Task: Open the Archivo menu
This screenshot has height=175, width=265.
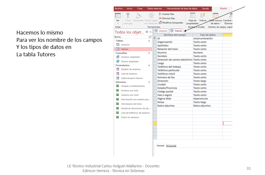Action: pyautogui.click(x=118, y=9)
